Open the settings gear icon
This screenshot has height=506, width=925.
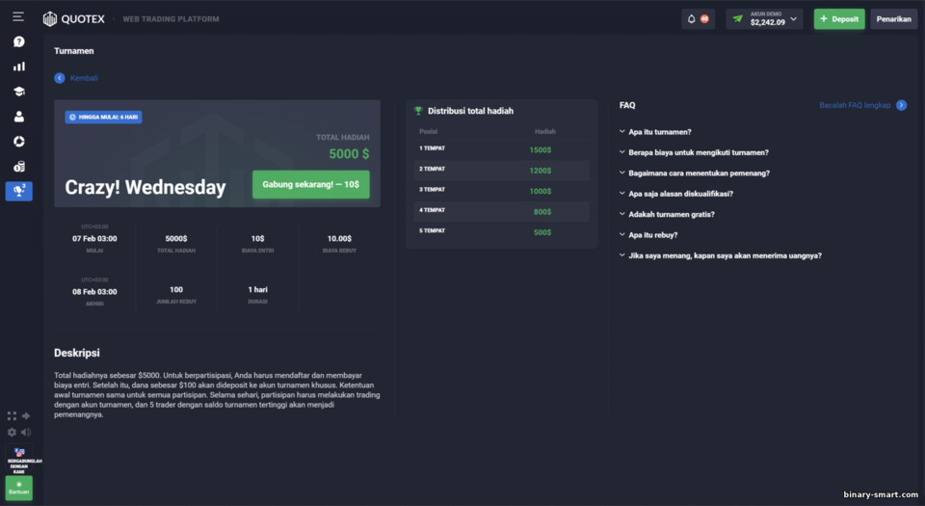(12, 433)
